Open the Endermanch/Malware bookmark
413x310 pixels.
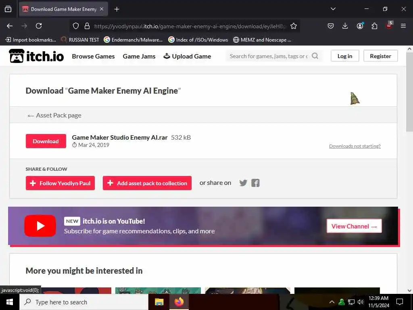point(133,40)
